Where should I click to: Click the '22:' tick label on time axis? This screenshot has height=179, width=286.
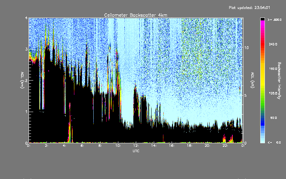pyautogui.click(x=225, y=146)
